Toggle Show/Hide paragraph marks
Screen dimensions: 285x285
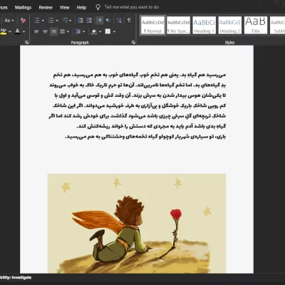(129, 21)
